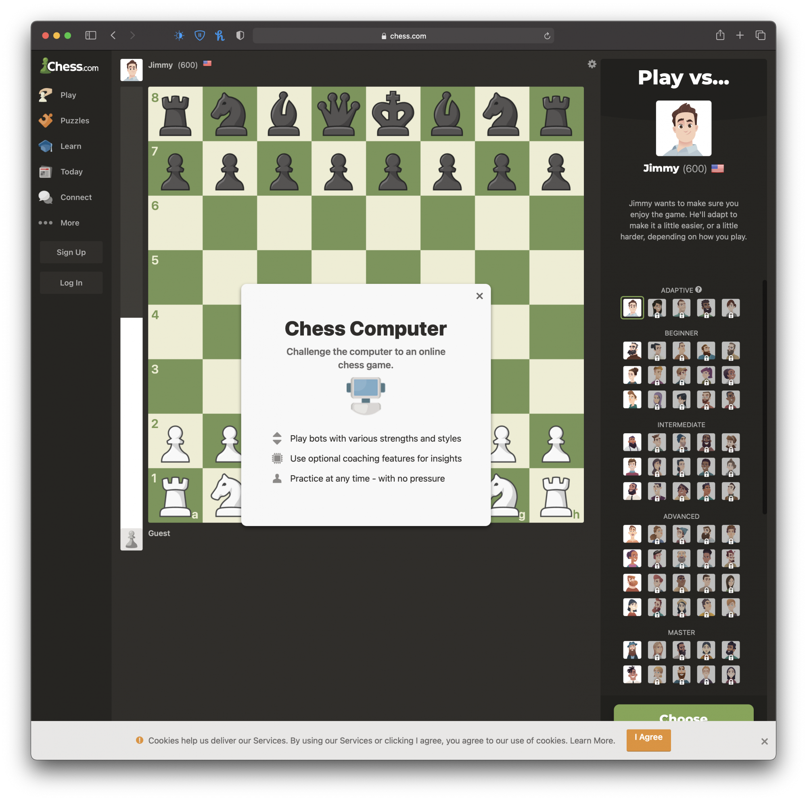Click the privacy report shield icon
The image size is (807, 801).
[x=240, y=36]
